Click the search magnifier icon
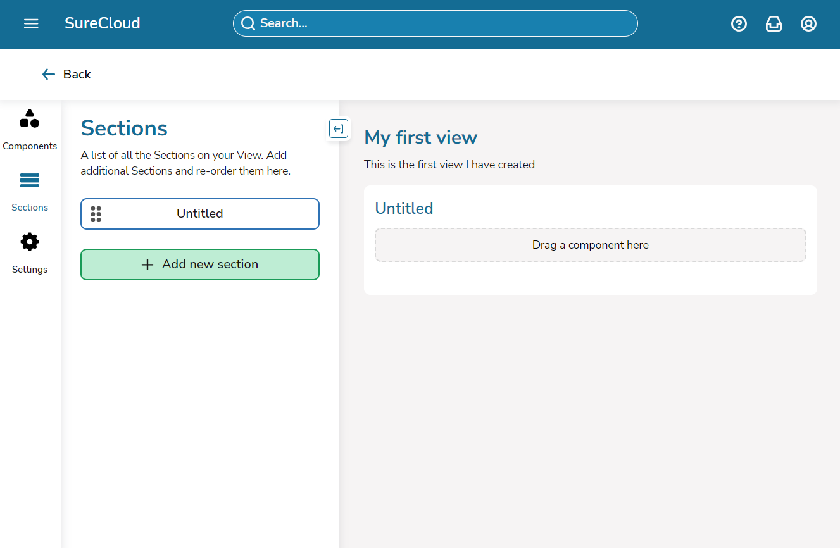This screenshot has height=548, width=840. click(248, 23)
